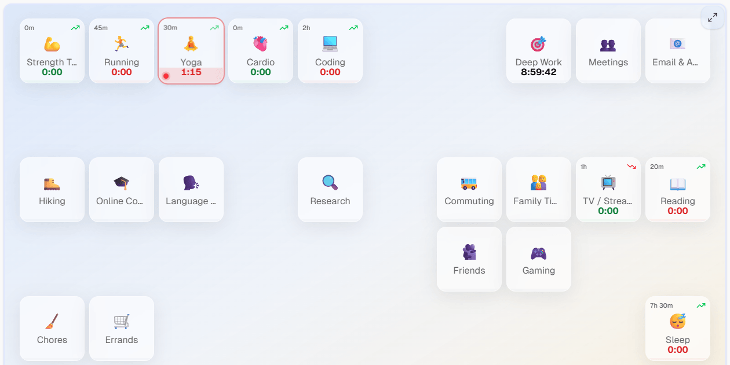Click the Gaming controller icon
The width and height of the screenshot is (730, 365).
pyautogui.click(x=539, y=253)
